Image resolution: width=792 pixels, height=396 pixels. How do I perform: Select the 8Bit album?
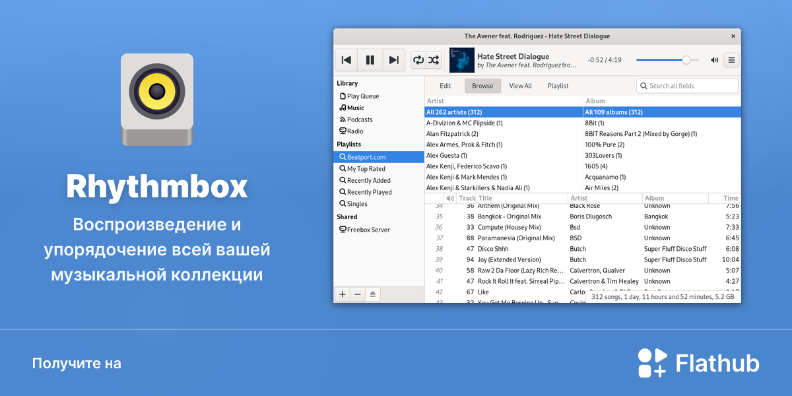tap(662, 123)
